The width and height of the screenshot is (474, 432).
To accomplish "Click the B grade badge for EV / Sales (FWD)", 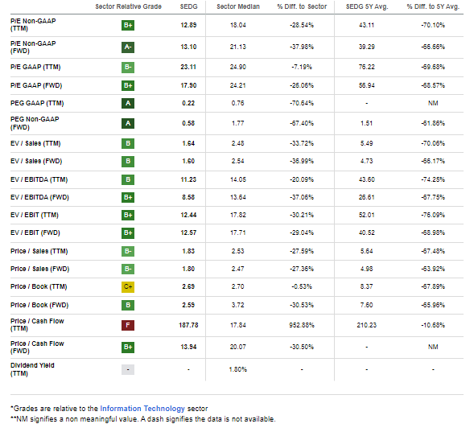I will click(128, 162).
